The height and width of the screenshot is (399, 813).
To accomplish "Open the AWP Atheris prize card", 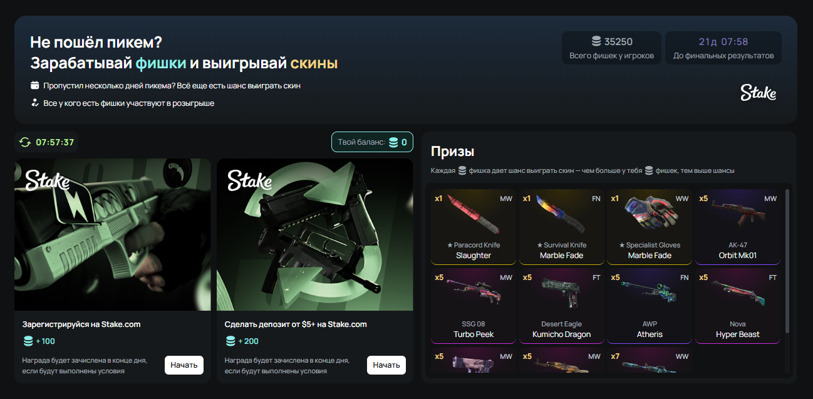I will [650, 306].
